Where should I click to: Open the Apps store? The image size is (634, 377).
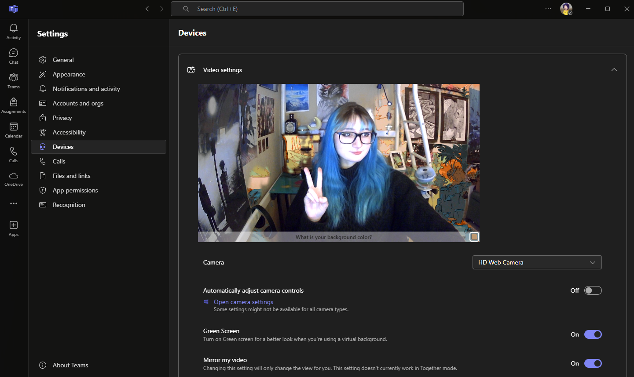14,228
